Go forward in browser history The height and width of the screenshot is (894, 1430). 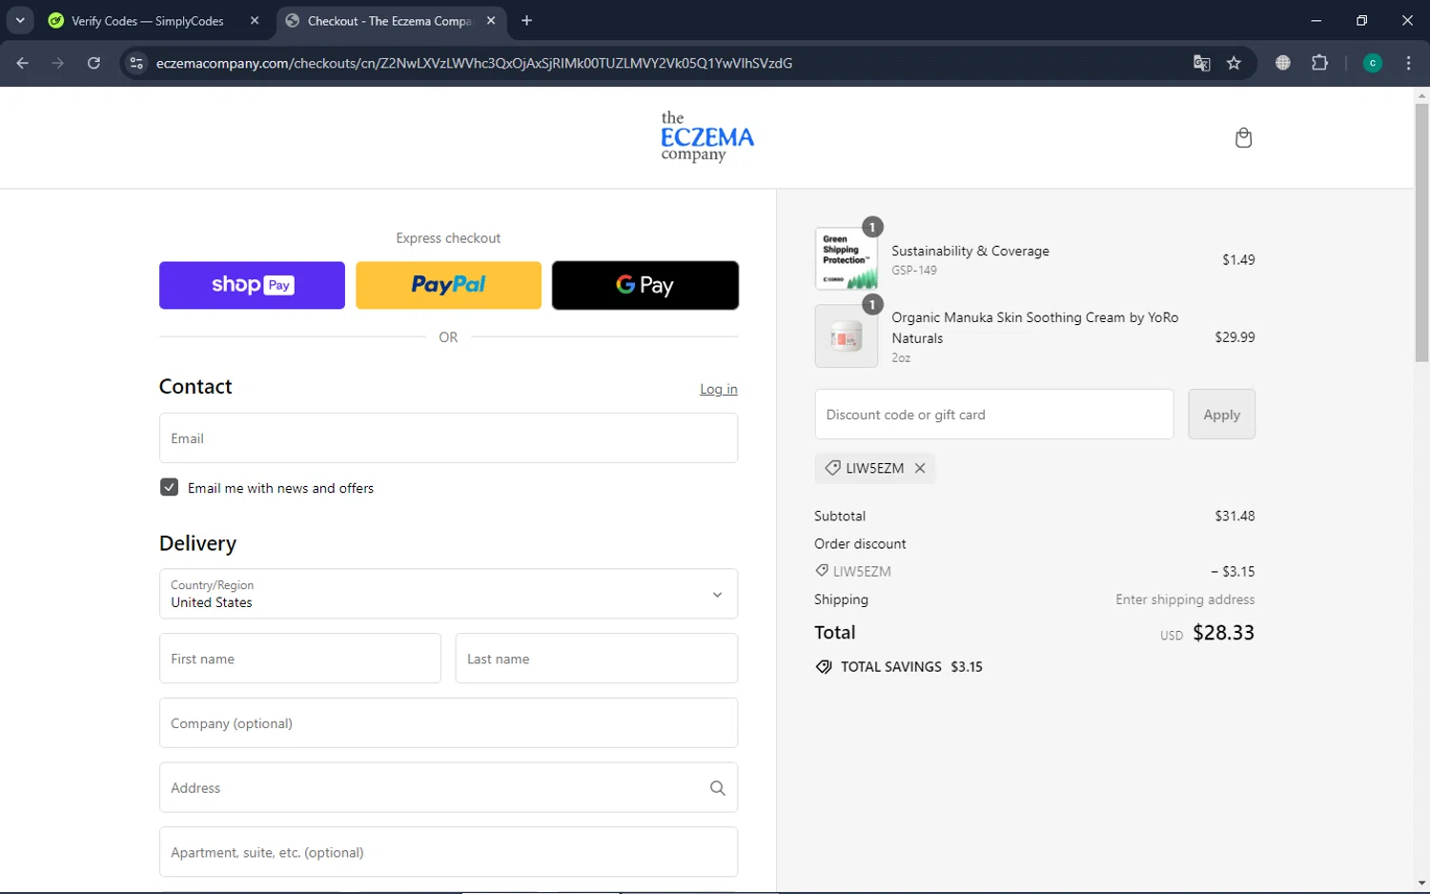(x=58, y=63)
